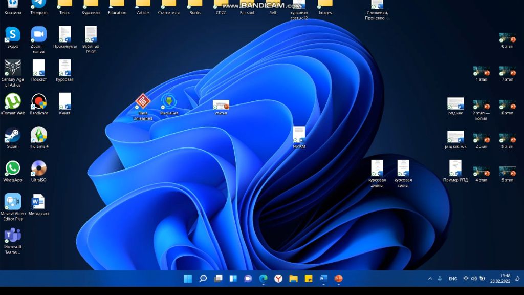The width and height of the screenshot is (524, 295).
Task: Select the Bless Unleashed game icon
Action: click(x=143, y=101)
